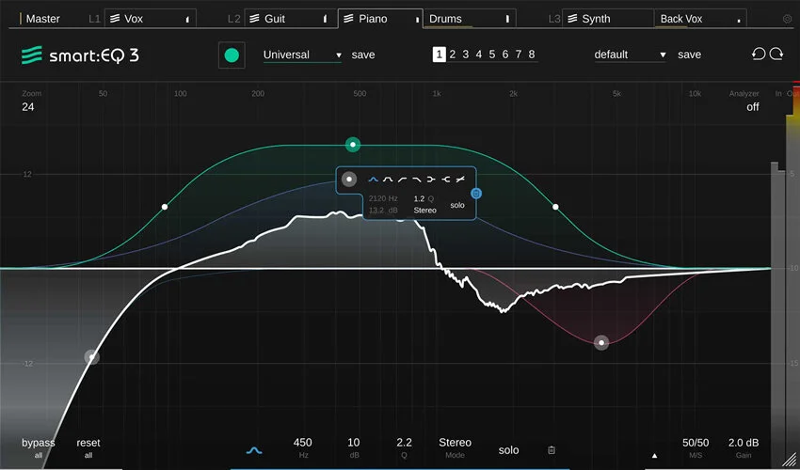Click the left white width handle on green curve
This screenshot has height=470, width=800.
(165, 207)
